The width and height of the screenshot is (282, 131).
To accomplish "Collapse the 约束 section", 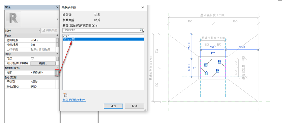I will pos(57,35).
